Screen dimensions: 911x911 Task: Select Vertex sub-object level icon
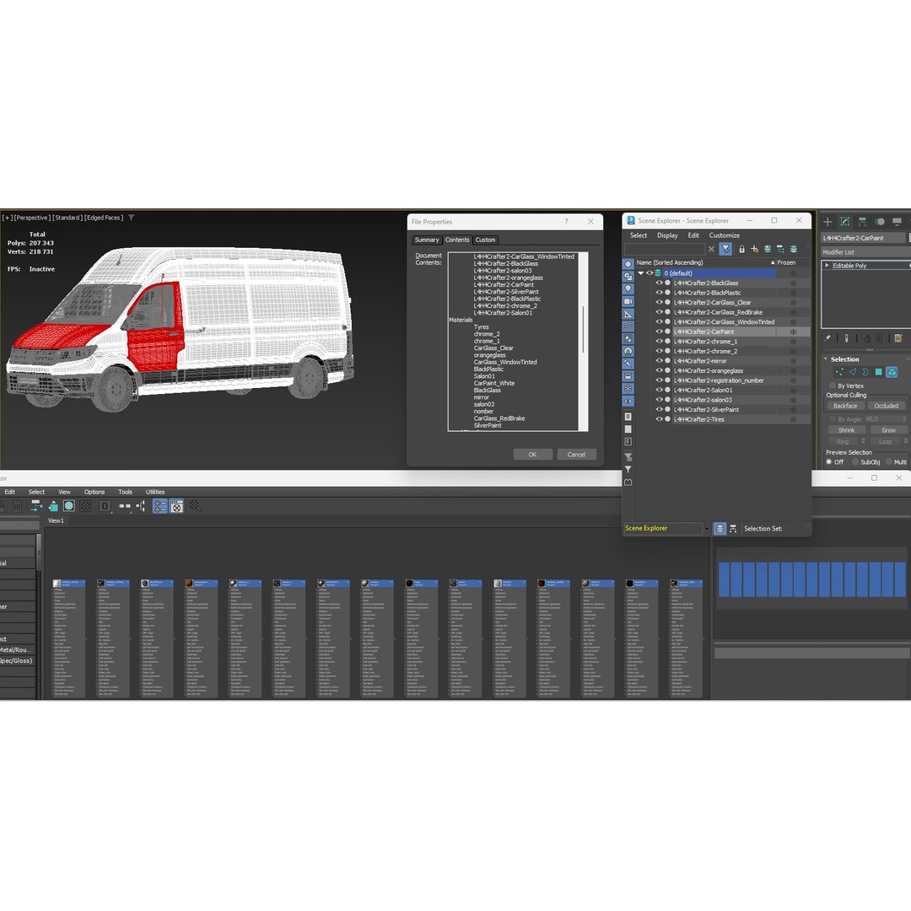point(839,372)
